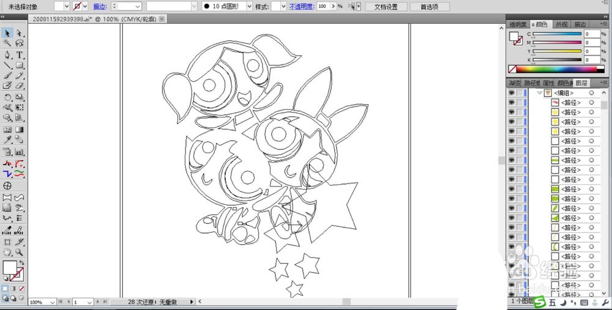The width and height of the screenshot is (612, 310).
Task: Hide the red-thumbnail <路径> layer eye
Action: tap(511, 103)
